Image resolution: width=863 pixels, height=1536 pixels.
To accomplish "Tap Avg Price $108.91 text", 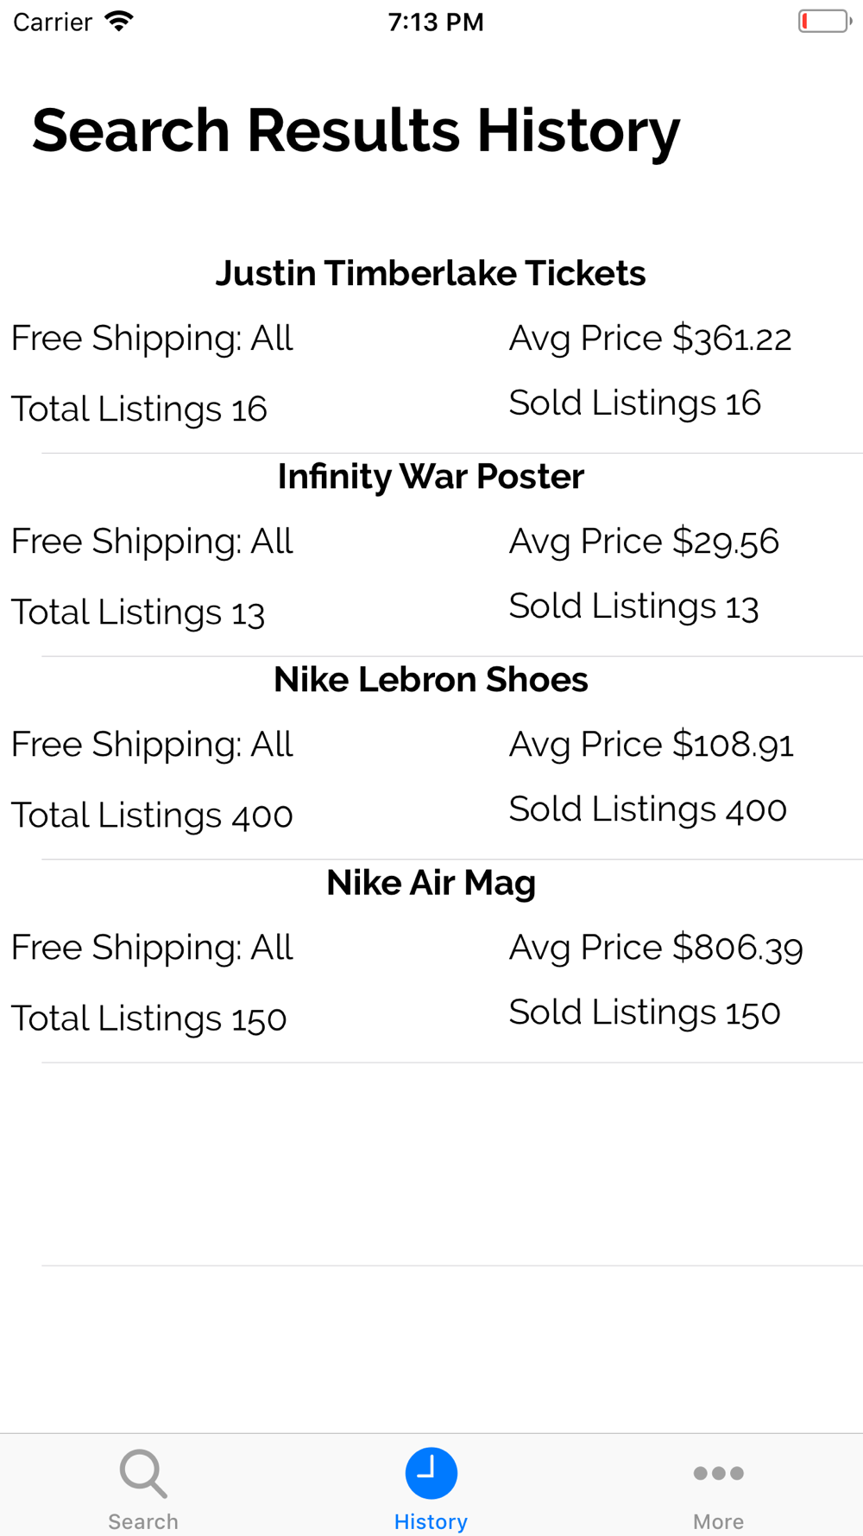I will [x=652, y=744].
